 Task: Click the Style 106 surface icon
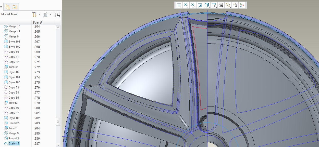[6, 118]
